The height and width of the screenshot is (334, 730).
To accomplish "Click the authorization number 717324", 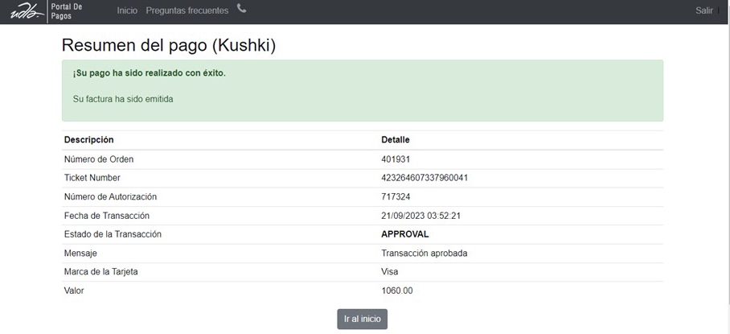I will click(396, 196).
